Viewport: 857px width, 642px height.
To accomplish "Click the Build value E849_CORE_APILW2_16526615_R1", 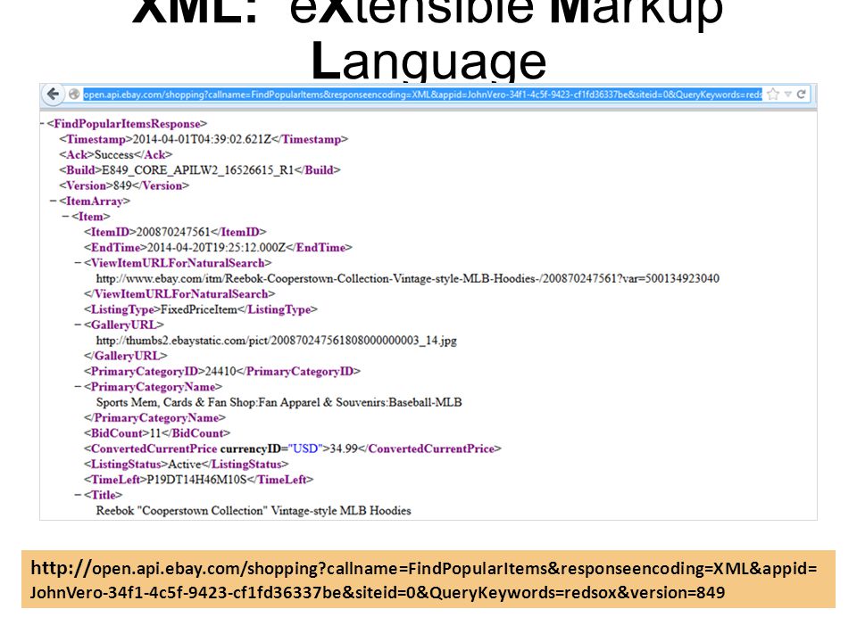I will 198,170.
